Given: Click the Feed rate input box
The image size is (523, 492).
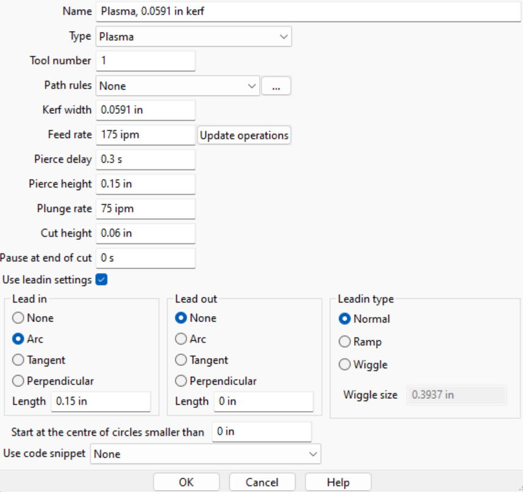Looking at the screenshot, I should pos(145,135).
